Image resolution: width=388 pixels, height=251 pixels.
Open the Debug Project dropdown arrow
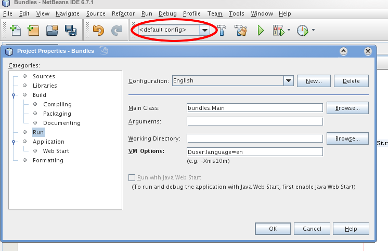point(289,30)
